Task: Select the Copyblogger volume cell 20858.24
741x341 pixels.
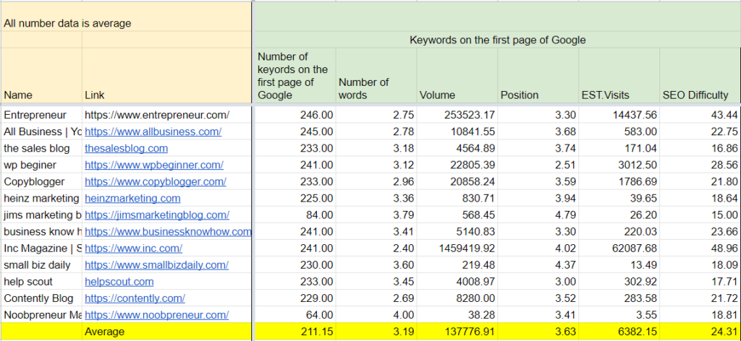Action: [457, 181]
